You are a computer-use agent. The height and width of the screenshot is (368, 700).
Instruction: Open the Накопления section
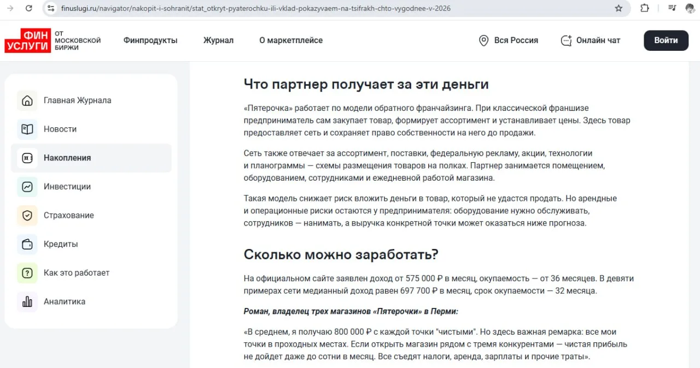[91, 158]
